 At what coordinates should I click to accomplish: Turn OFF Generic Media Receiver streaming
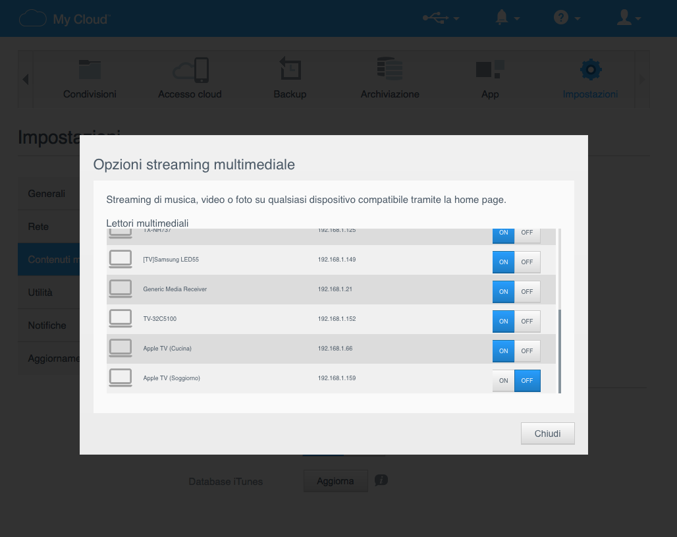coord(528,292)
